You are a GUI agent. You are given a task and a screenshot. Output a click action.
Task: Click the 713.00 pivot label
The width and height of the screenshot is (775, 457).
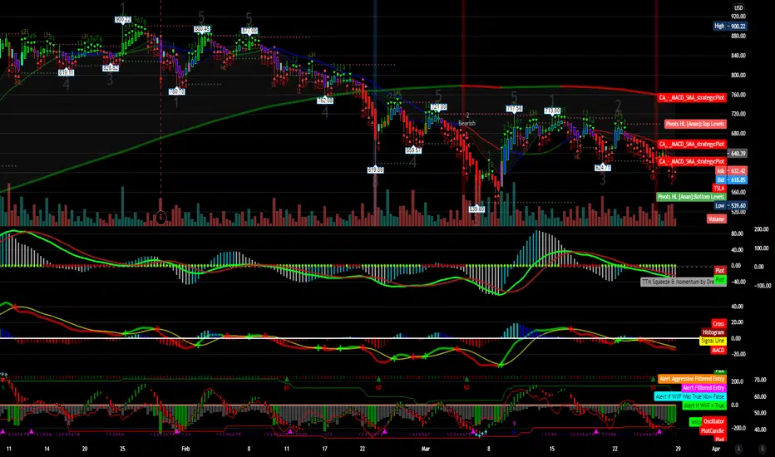[x=552, y=111]
